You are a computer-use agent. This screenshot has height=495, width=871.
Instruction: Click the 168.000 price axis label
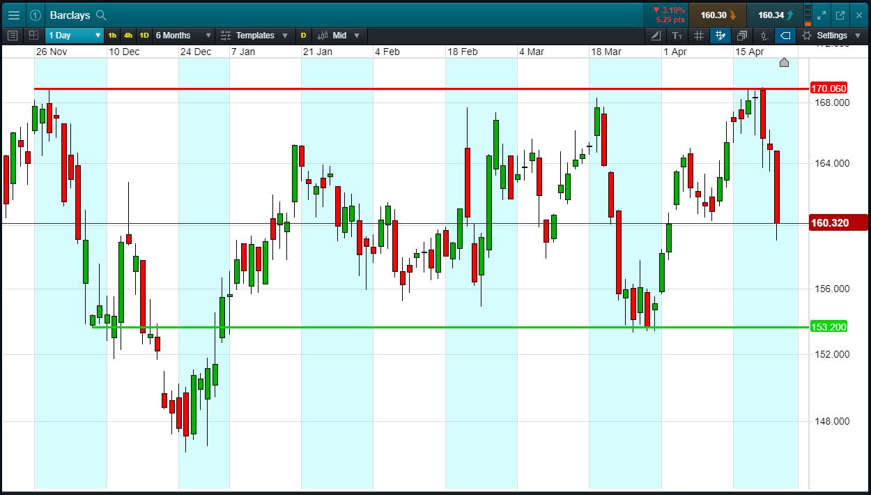point(832,103)
